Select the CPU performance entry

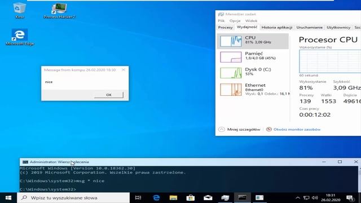tap(253, 41)
